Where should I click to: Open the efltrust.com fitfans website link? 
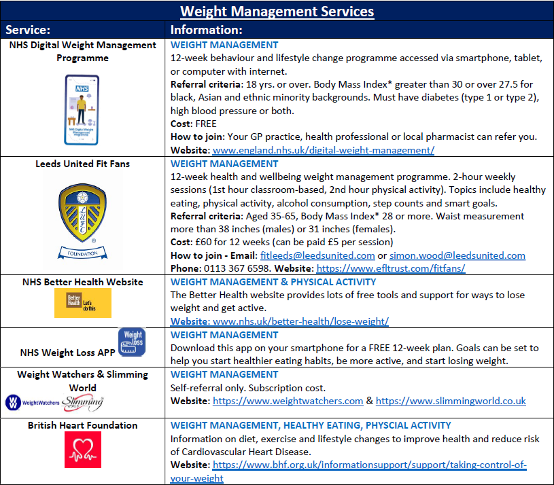coord(391,268)
